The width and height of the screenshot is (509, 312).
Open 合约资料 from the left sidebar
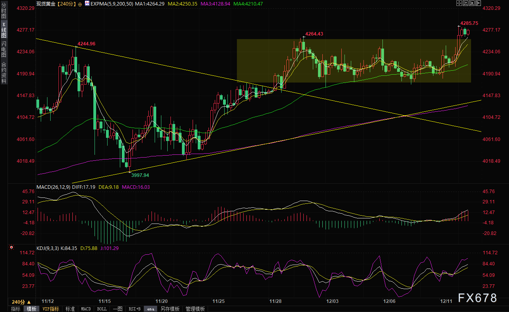click(4, 73)
